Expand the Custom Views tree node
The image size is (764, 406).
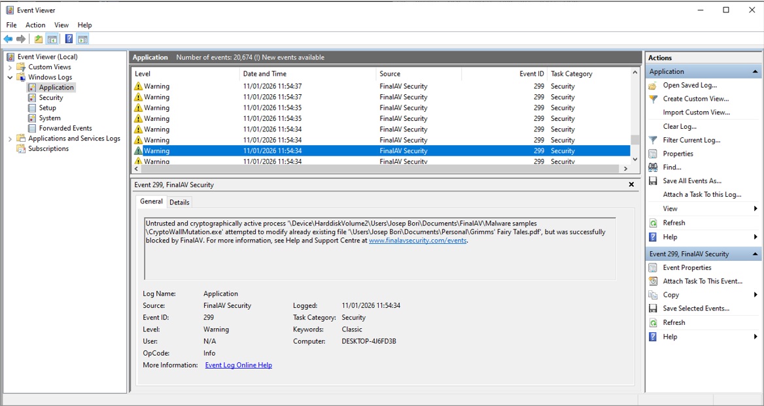tap(10, 67)
